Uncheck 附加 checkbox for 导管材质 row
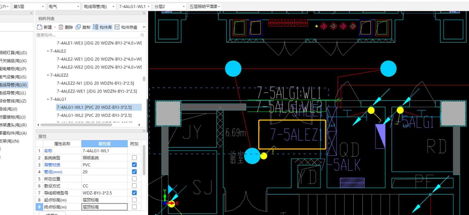The height and width of the screenshot is (215, 469). [x=134, y=165]
